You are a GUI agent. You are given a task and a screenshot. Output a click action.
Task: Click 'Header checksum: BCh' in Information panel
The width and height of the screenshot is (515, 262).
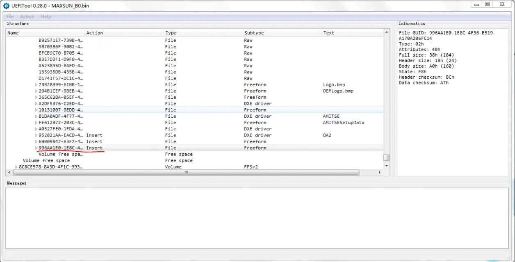pyautogui.click(x=426, y=77)
